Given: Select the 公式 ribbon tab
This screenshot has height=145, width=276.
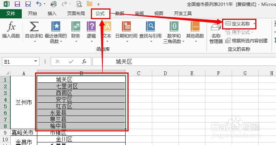Looking at the screenshot, I should (x=100, y=14).
